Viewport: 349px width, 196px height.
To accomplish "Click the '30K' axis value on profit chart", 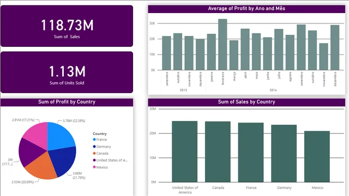I will pos(152,23).
